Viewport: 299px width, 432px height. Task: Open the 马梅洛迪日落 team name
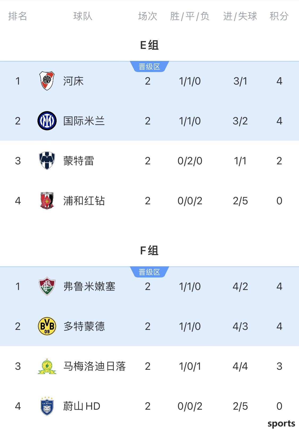(94, 366)
